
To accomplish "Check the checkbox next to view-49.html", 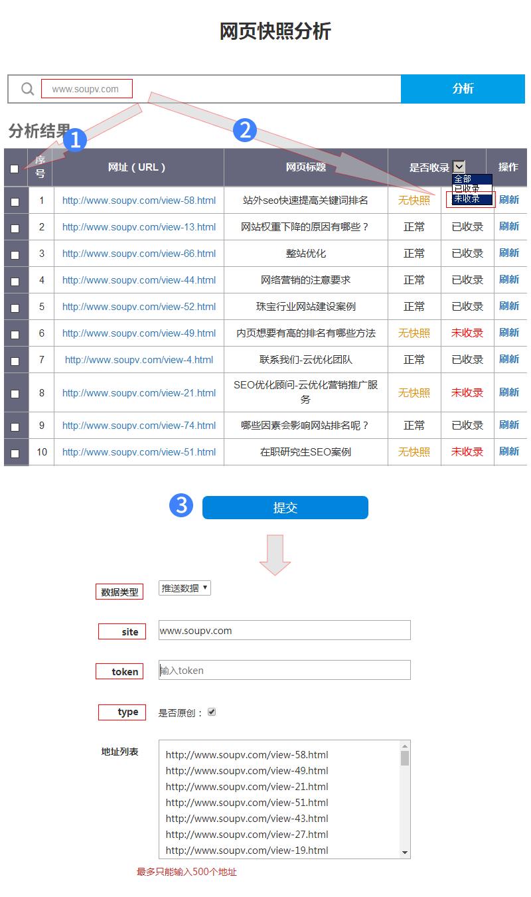I will [15, 333].
